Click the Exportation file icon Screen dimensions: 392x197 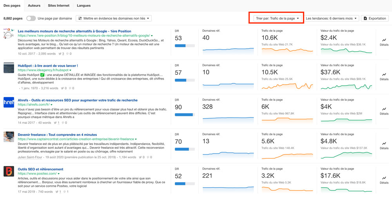[365, 18]
